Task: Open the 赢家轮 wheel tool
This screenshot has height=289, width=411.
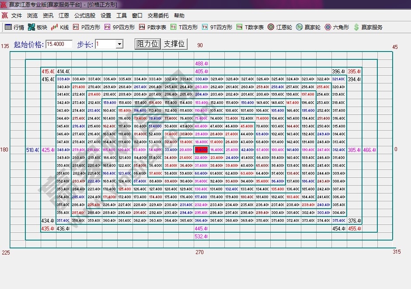Action: [308, 27]
